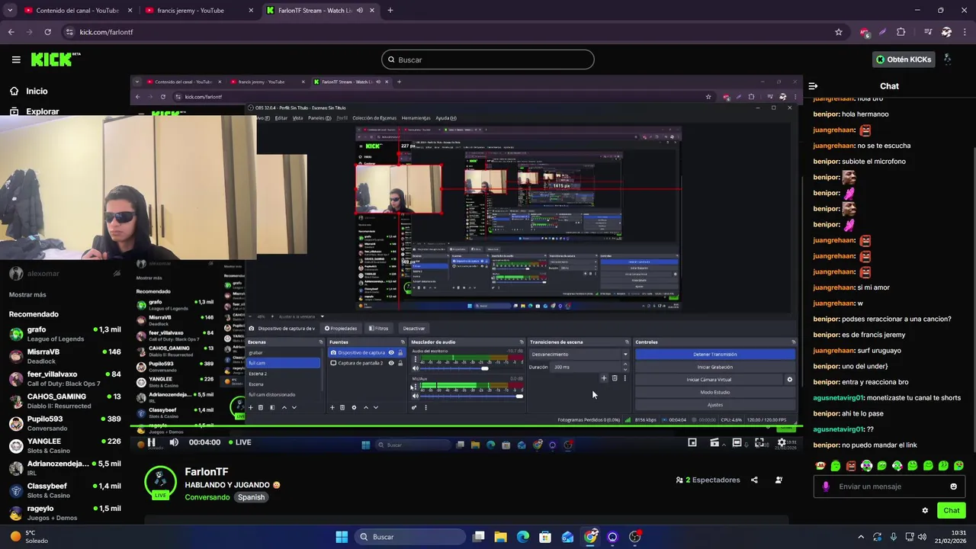Pause the live stream player
The image size is (976, 549).
(151, 442)
